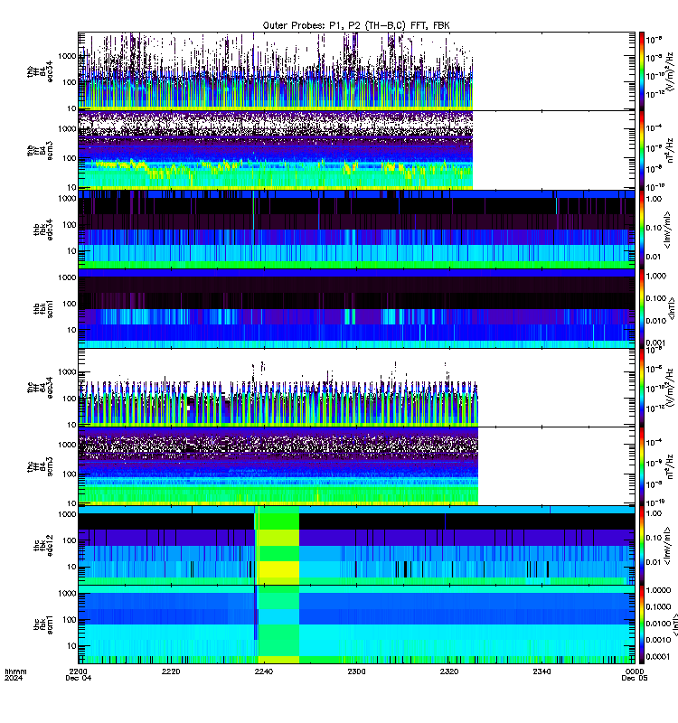Click the color bar of the thc fbk edc12 panel
The height and width of the screenshot is (723, 678).
coord(642,546)
